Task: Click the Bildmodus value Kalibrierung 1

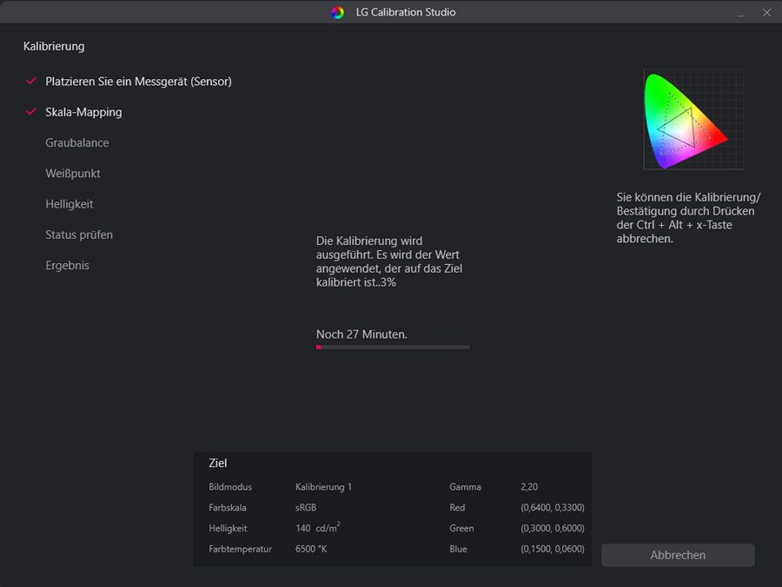Action: click(323, 487)
